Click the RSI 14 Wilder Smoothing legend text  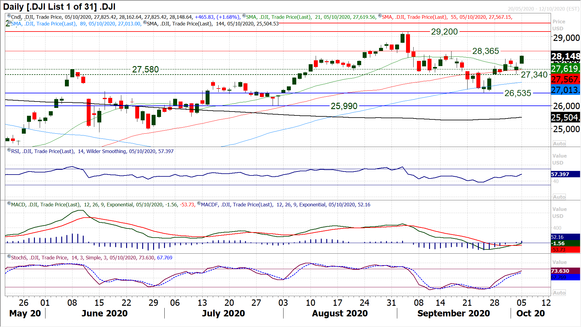[x=92, y=151]
